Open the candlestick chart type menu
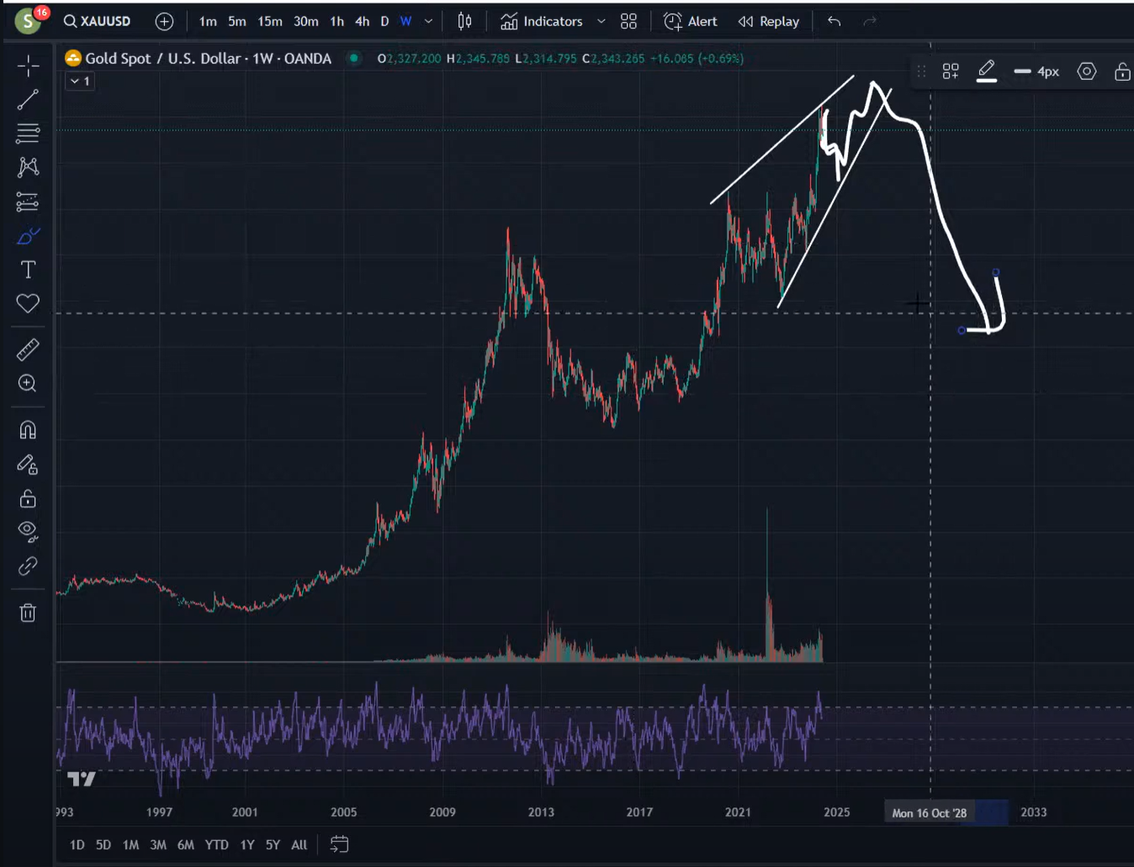 coord(464,22)
